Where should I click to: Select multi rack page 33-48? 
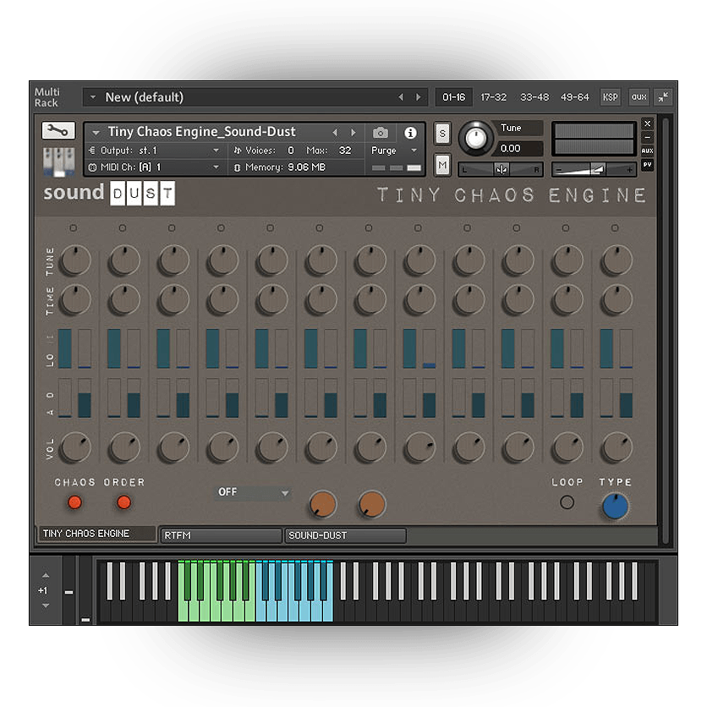coord(534,97)
